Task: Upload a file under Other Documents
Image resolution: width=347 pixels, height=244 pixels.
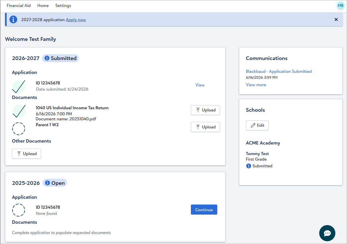Action: pos(26,154)
